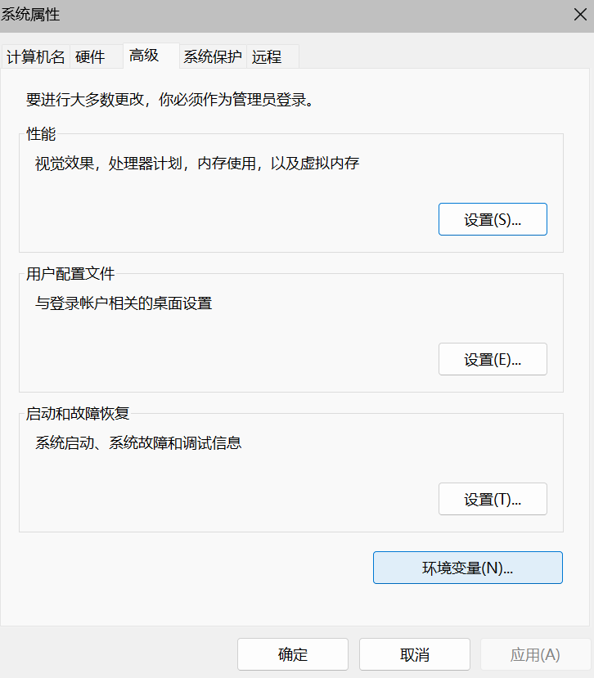Image resolution: width=594 pixels, height=678 pixels.
Task: Click the 性能 group label
Action: click(41, 134)
